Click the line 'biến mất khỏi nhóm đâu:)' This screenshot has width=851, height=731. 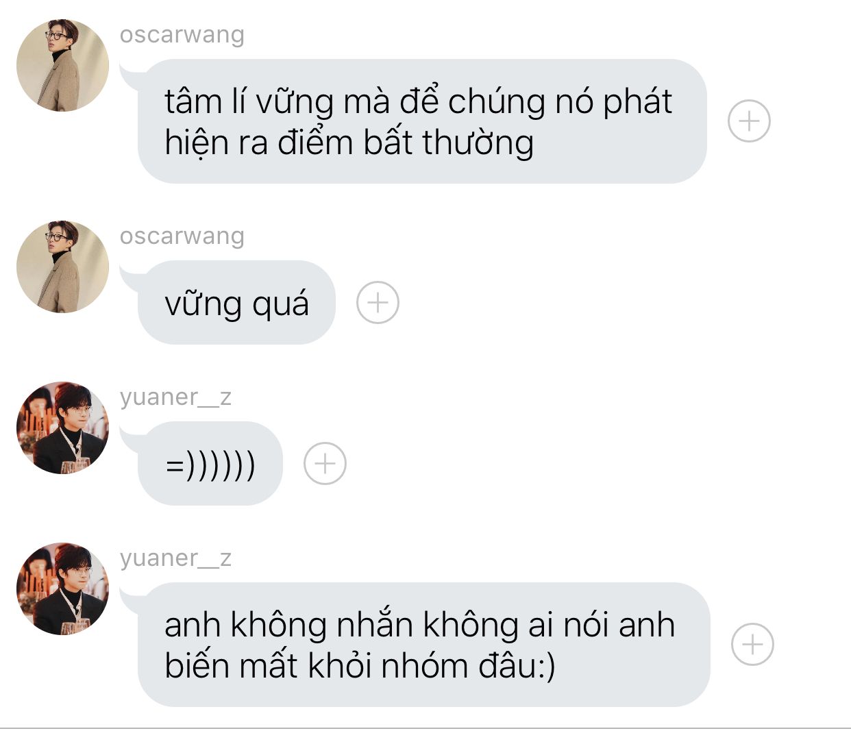tap(360, 666)
